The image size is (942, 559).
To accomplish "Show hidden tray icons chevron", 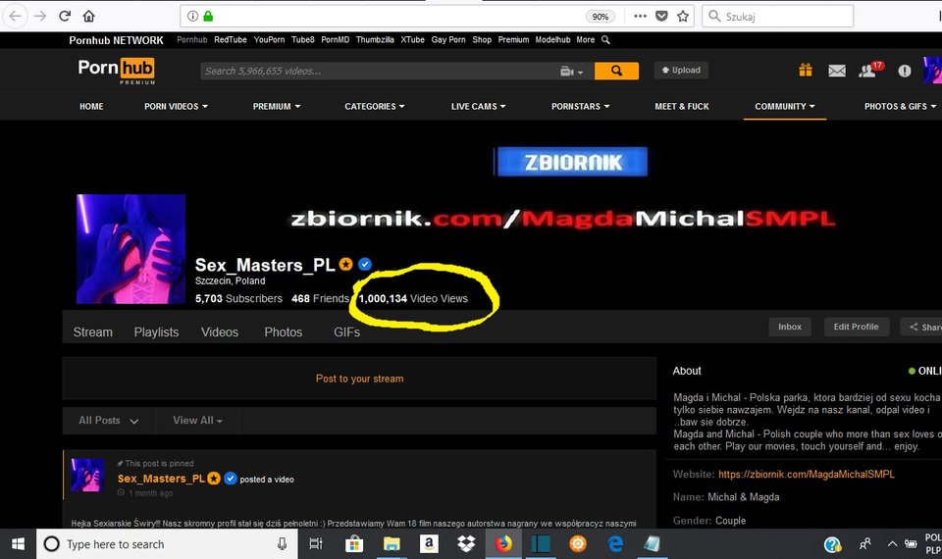I will click(x=892, y=544).
